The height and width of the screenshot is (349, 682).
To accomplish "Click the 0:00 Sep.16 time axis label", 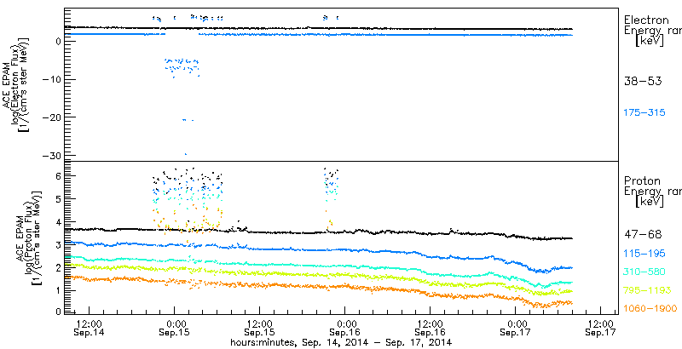I will pos(345,329).
